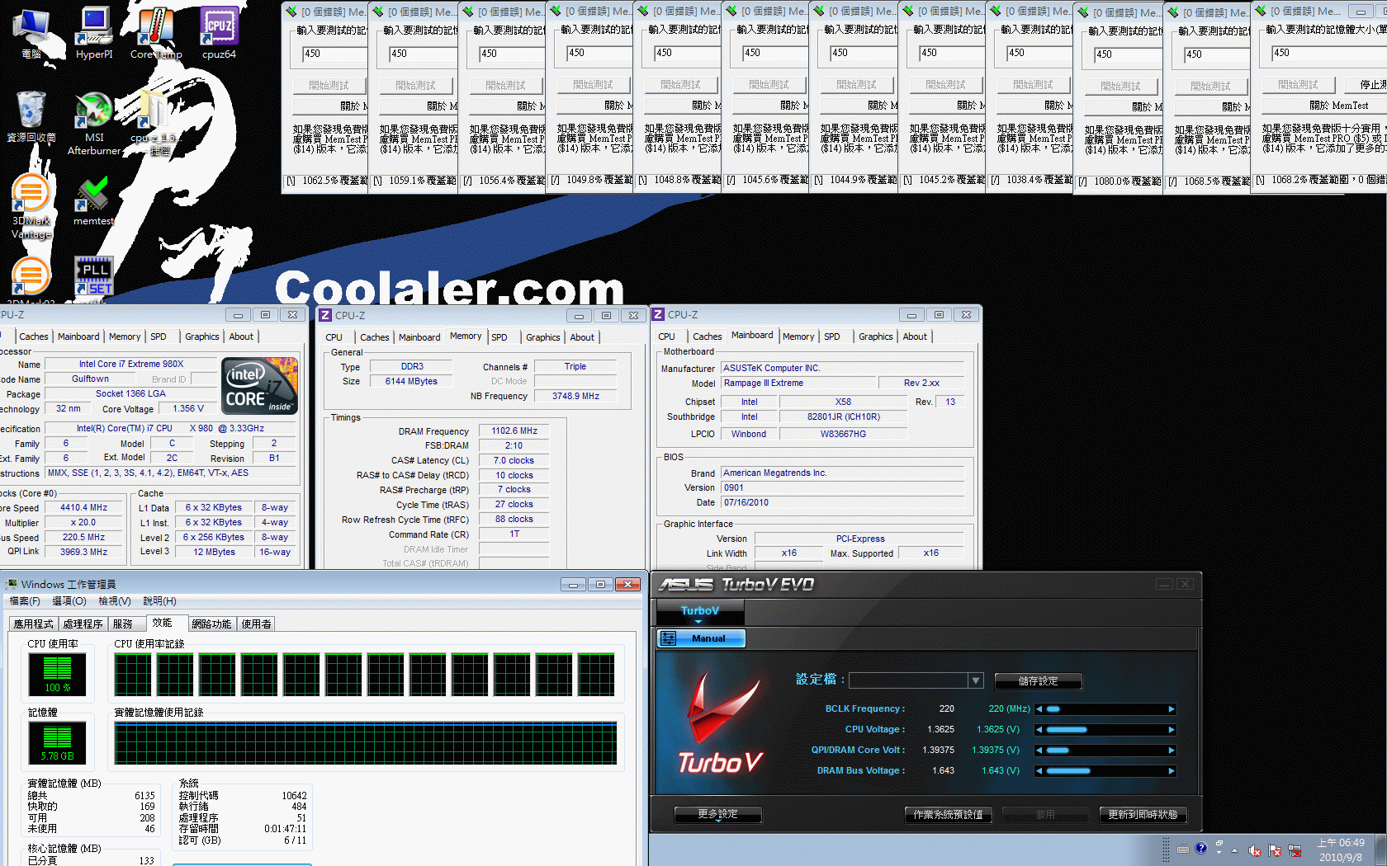
Task: Click the 450 memory field in the 1068.2% MemTest window
Action: point(1328,53)
